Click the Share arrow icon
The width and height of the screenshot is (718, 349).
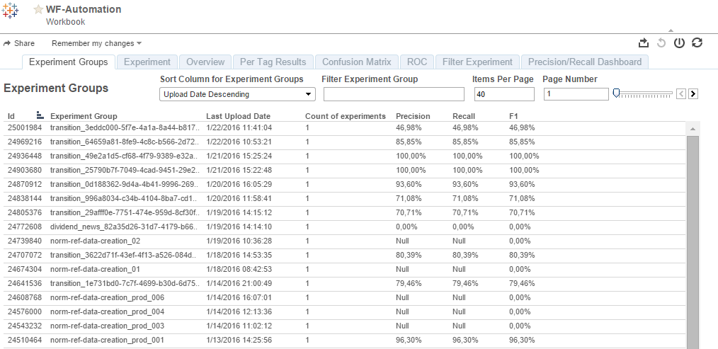tap(7, 43)
